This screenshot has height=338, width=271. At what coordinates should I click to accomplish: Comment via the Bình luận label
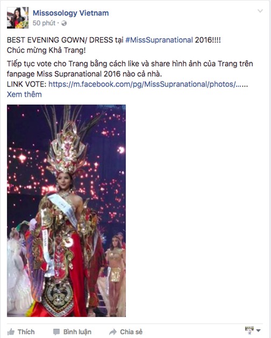click(77, 332)
